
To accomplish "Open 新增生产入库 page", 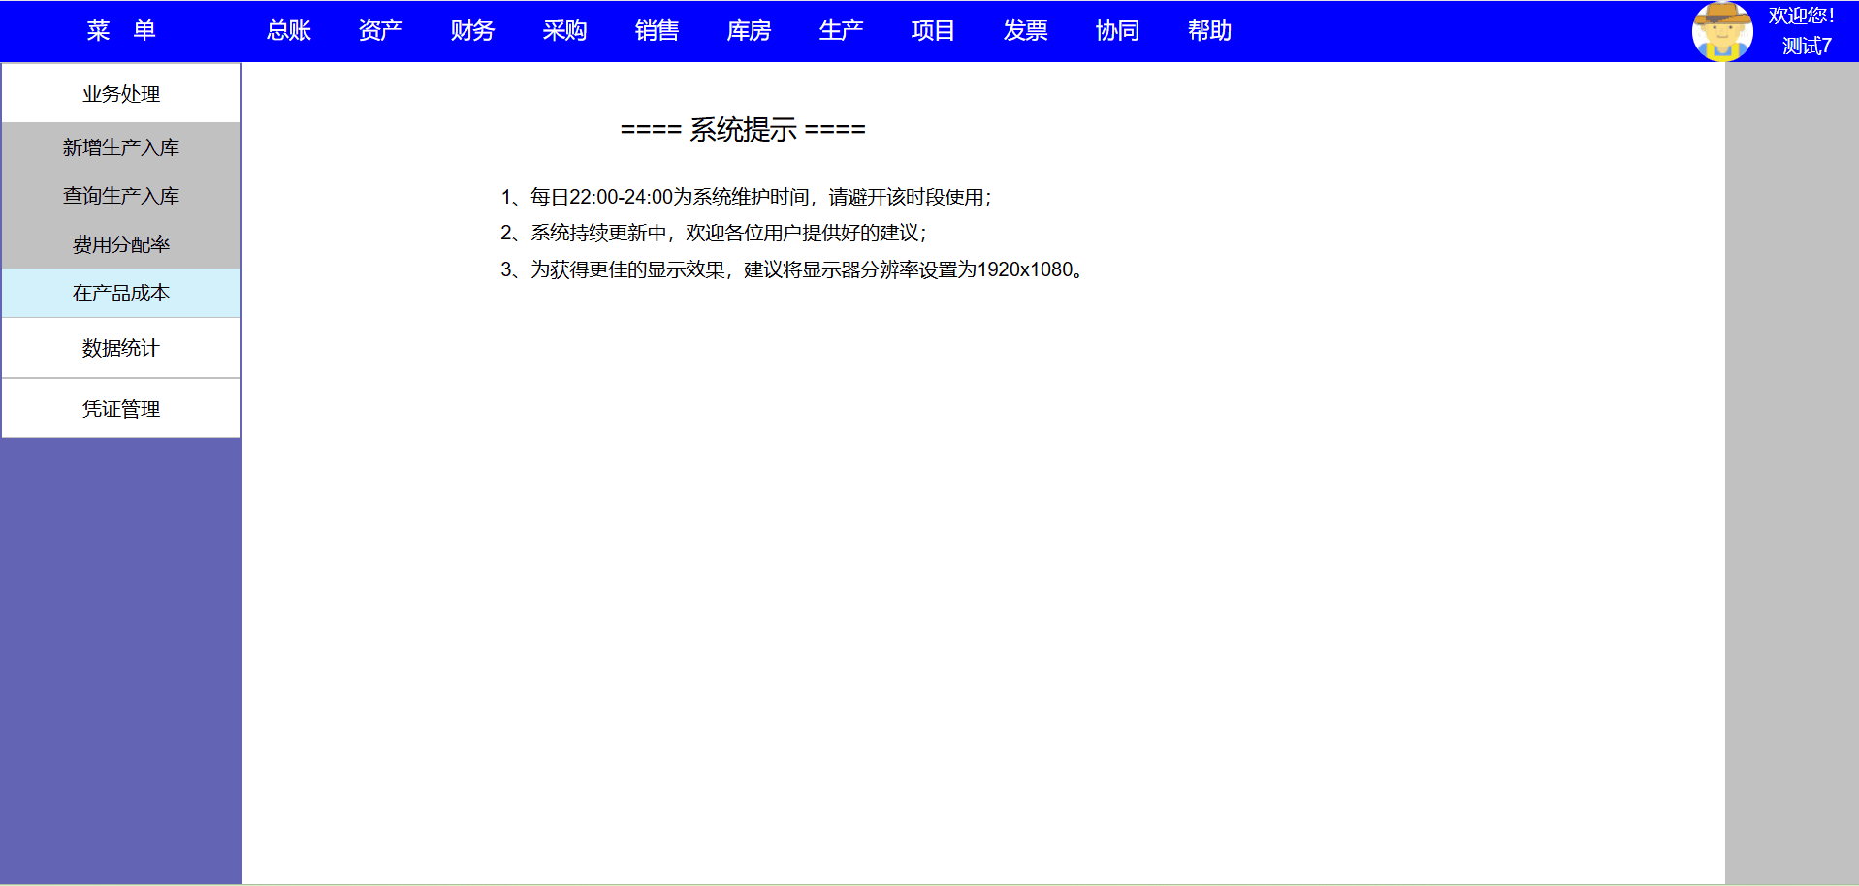I will 121,147.
